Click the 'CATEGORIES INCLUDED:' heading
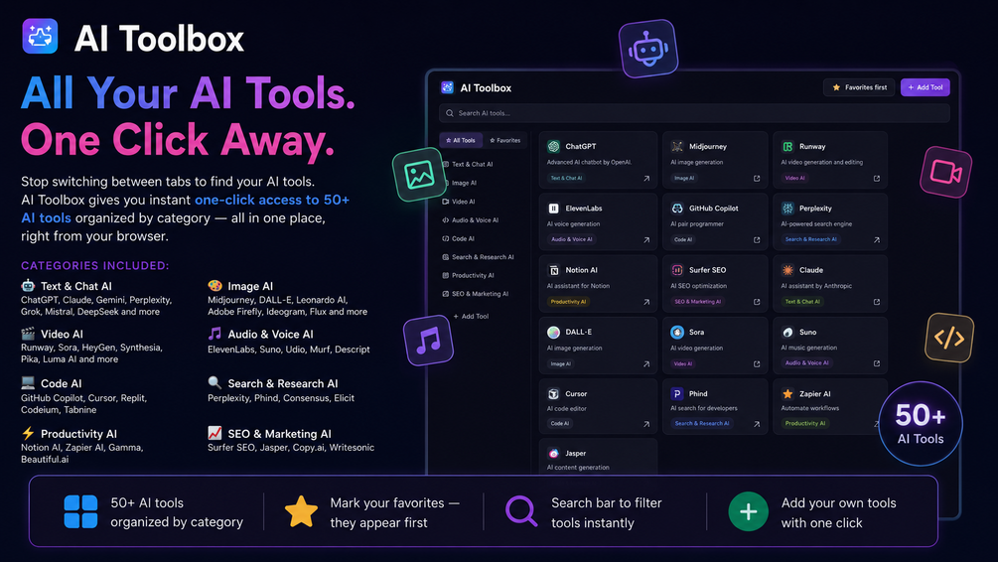Image resolution: width=998 pixels, height=562 pixels. 95,265
